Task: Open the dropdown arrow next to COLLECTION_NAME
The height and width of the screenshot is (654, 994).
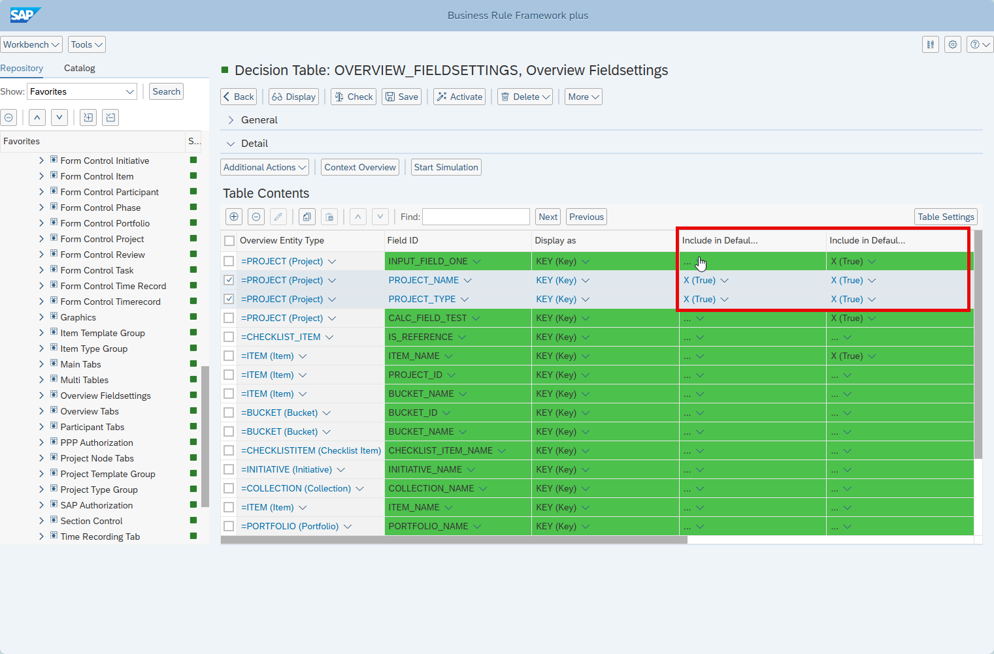Action: coord(483,488)
